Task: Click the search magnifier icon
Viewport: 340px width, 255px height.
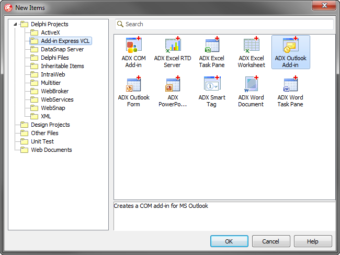Action: coord(120,24)
